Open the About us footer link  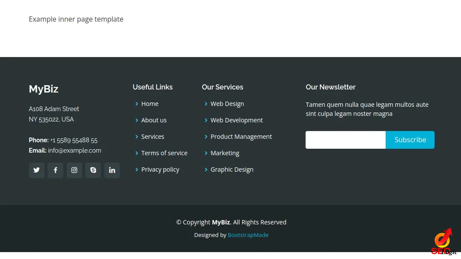(x=154, y=120)
